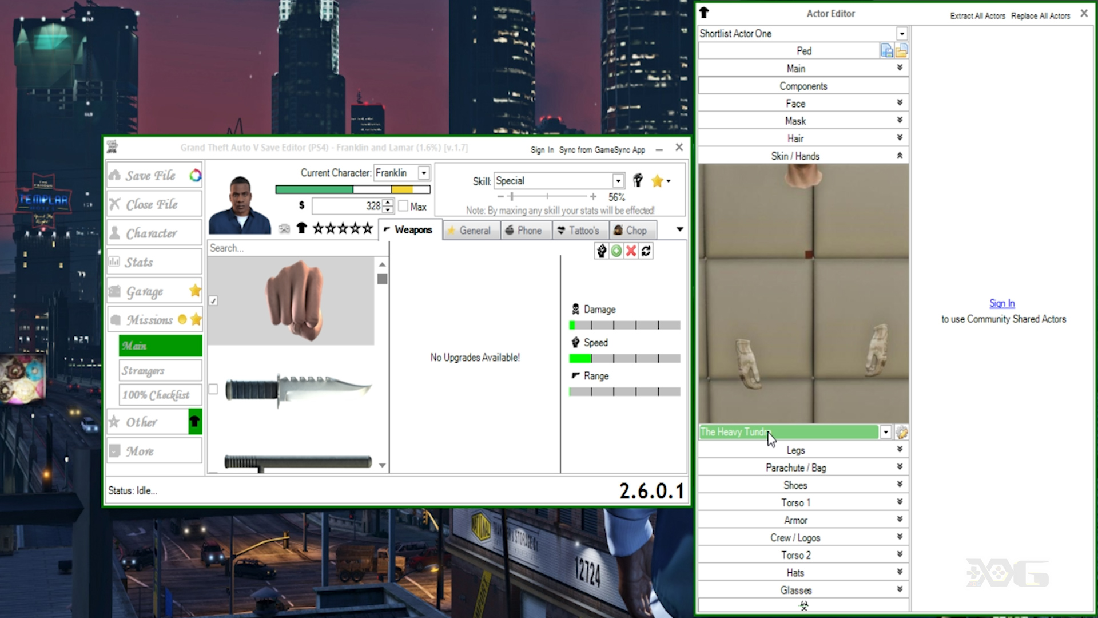The image size is (1098, 618).
Task: Click the gray card icon beside the shirt icon
Action: tap(284, 229)
